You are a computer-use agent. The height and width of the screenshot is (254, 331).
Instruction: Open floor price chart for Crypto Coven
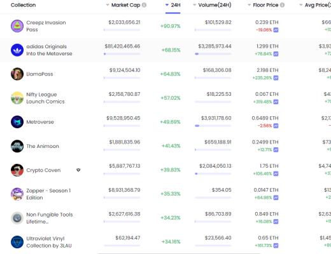[x=276, y=174]
